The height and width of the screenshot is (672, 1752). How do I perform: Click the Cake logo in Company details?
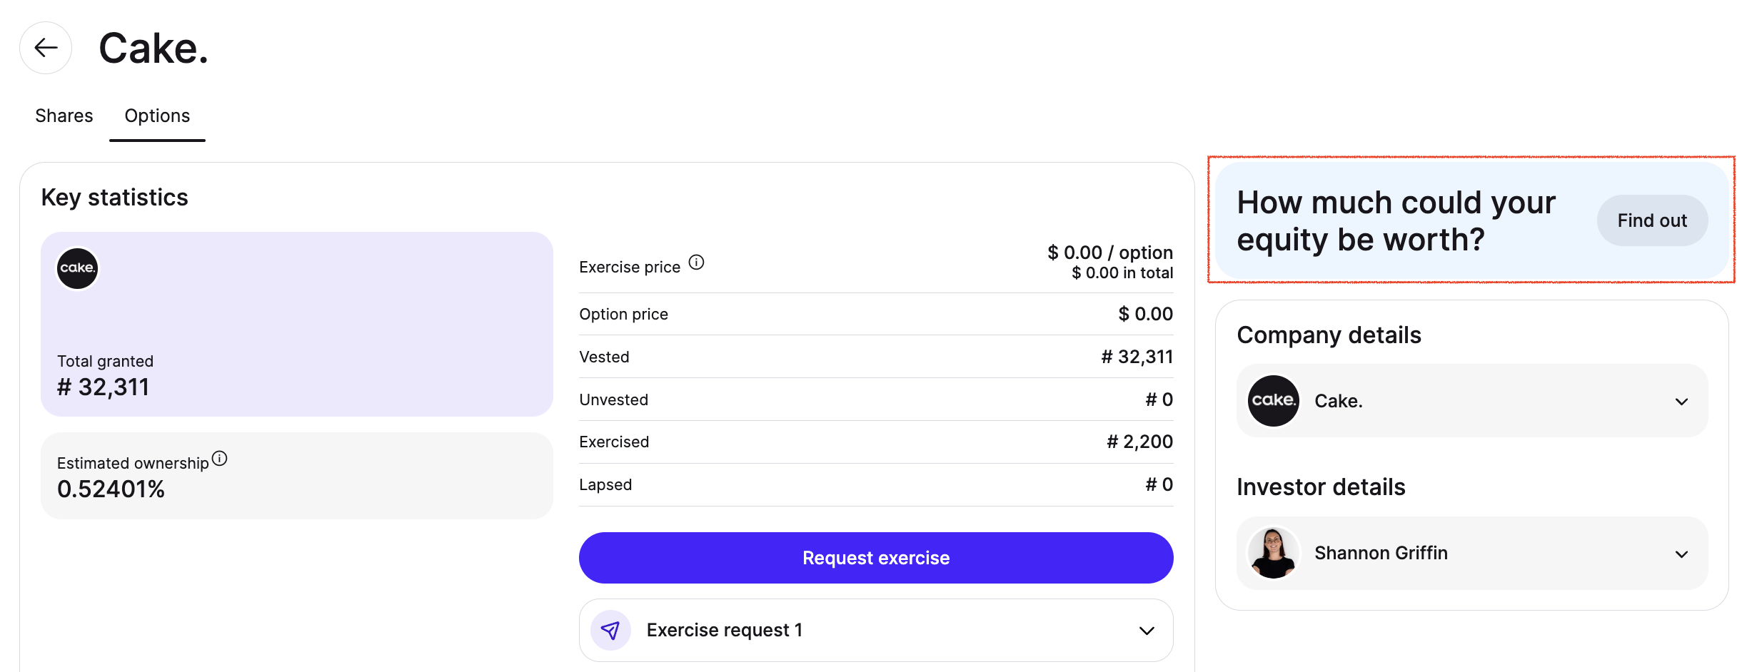[x=1274, y=401]
